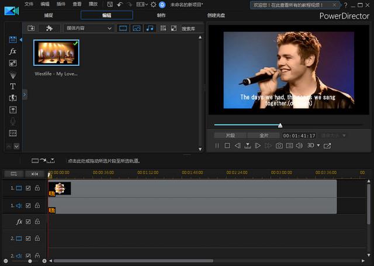
Task: Click the undo arrow icon
Action: point(120,4)
